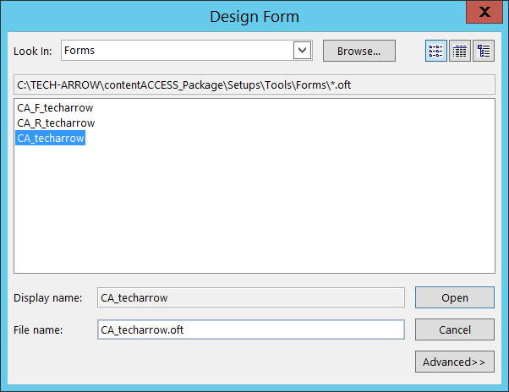Cancel the Design Form dialog
This screenshot has height=392, width=509.
[454, 329]
